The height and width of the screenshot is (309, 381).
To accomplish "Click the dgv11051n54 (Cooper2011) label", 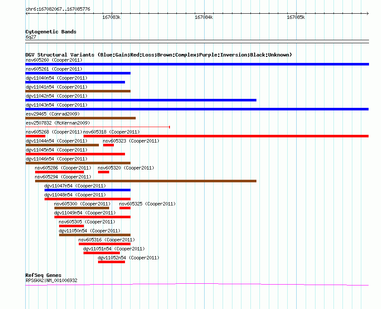I will [114, 249].
